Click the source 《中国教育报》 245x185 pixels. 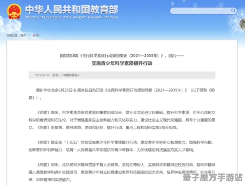point(70,75)
